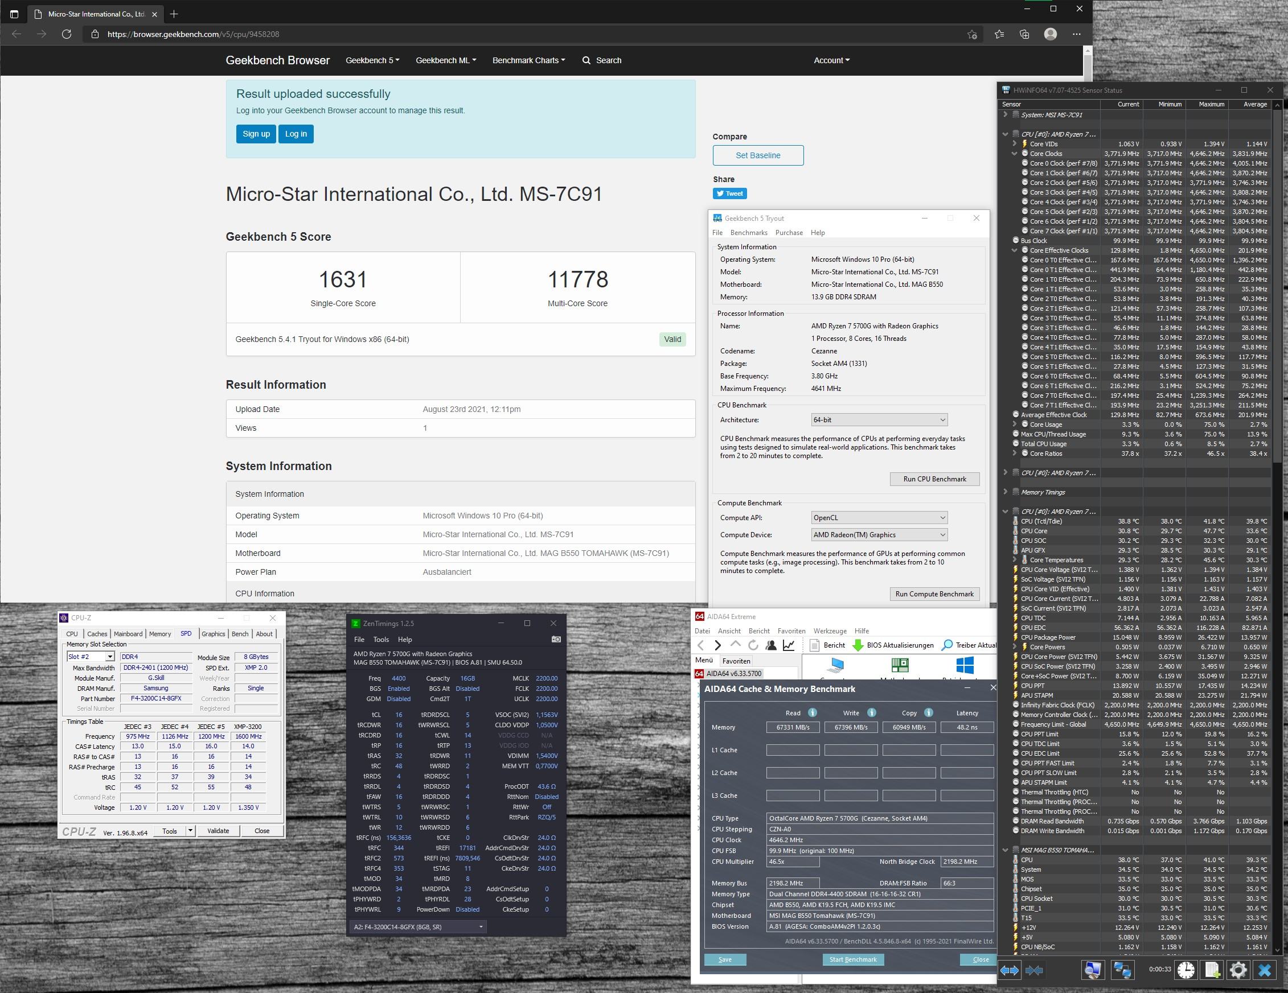Expand HWiNFO System MSI MS-7C91 section

tap(1005, 115)
